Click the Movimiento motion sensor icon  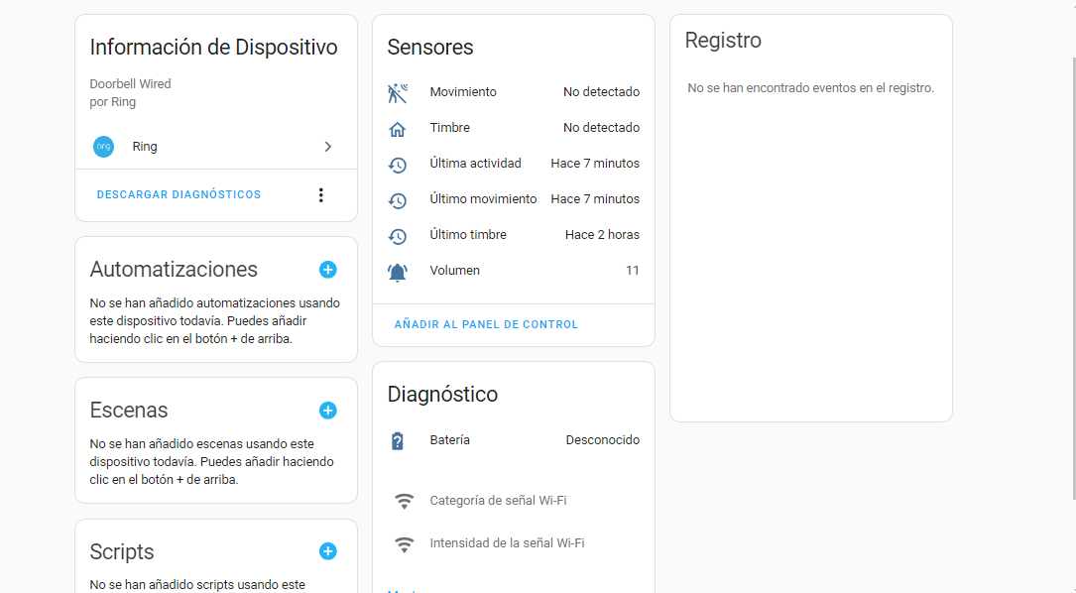click(x=398, y=93)
